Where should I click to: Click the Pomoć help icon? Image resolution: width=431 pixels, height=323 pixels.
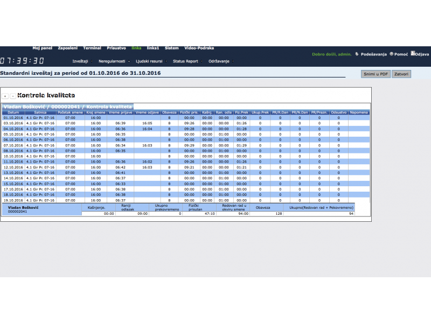pyautogui.click(x=391, y=54)
